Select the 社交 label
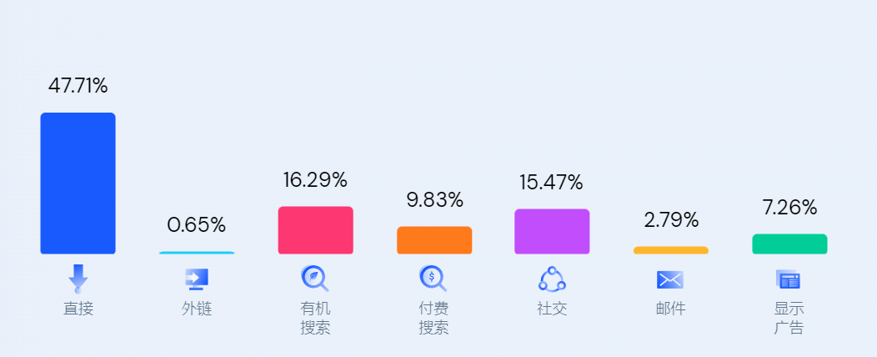Screen dimensions: 877x357 point(552,309)
